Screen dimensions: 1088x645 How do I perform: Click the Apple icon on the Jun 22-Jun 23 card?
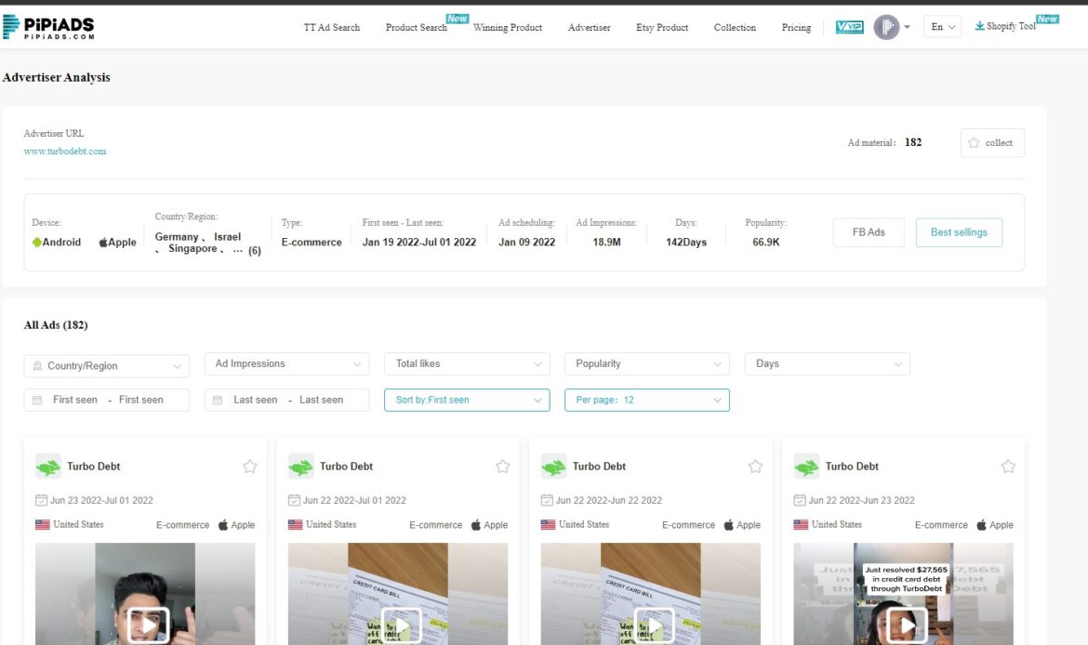coord(981,525)
